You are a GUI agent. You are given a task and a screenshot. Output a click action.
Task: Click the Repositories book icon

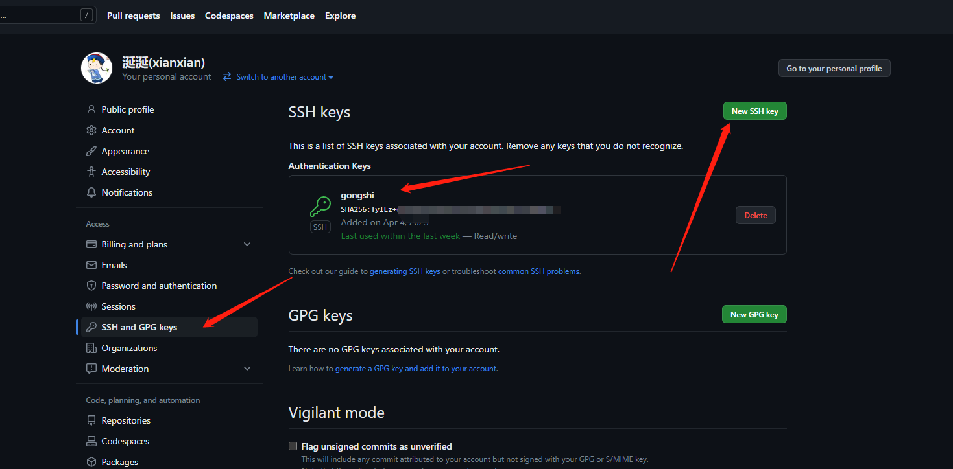click(x=91, y=420)
